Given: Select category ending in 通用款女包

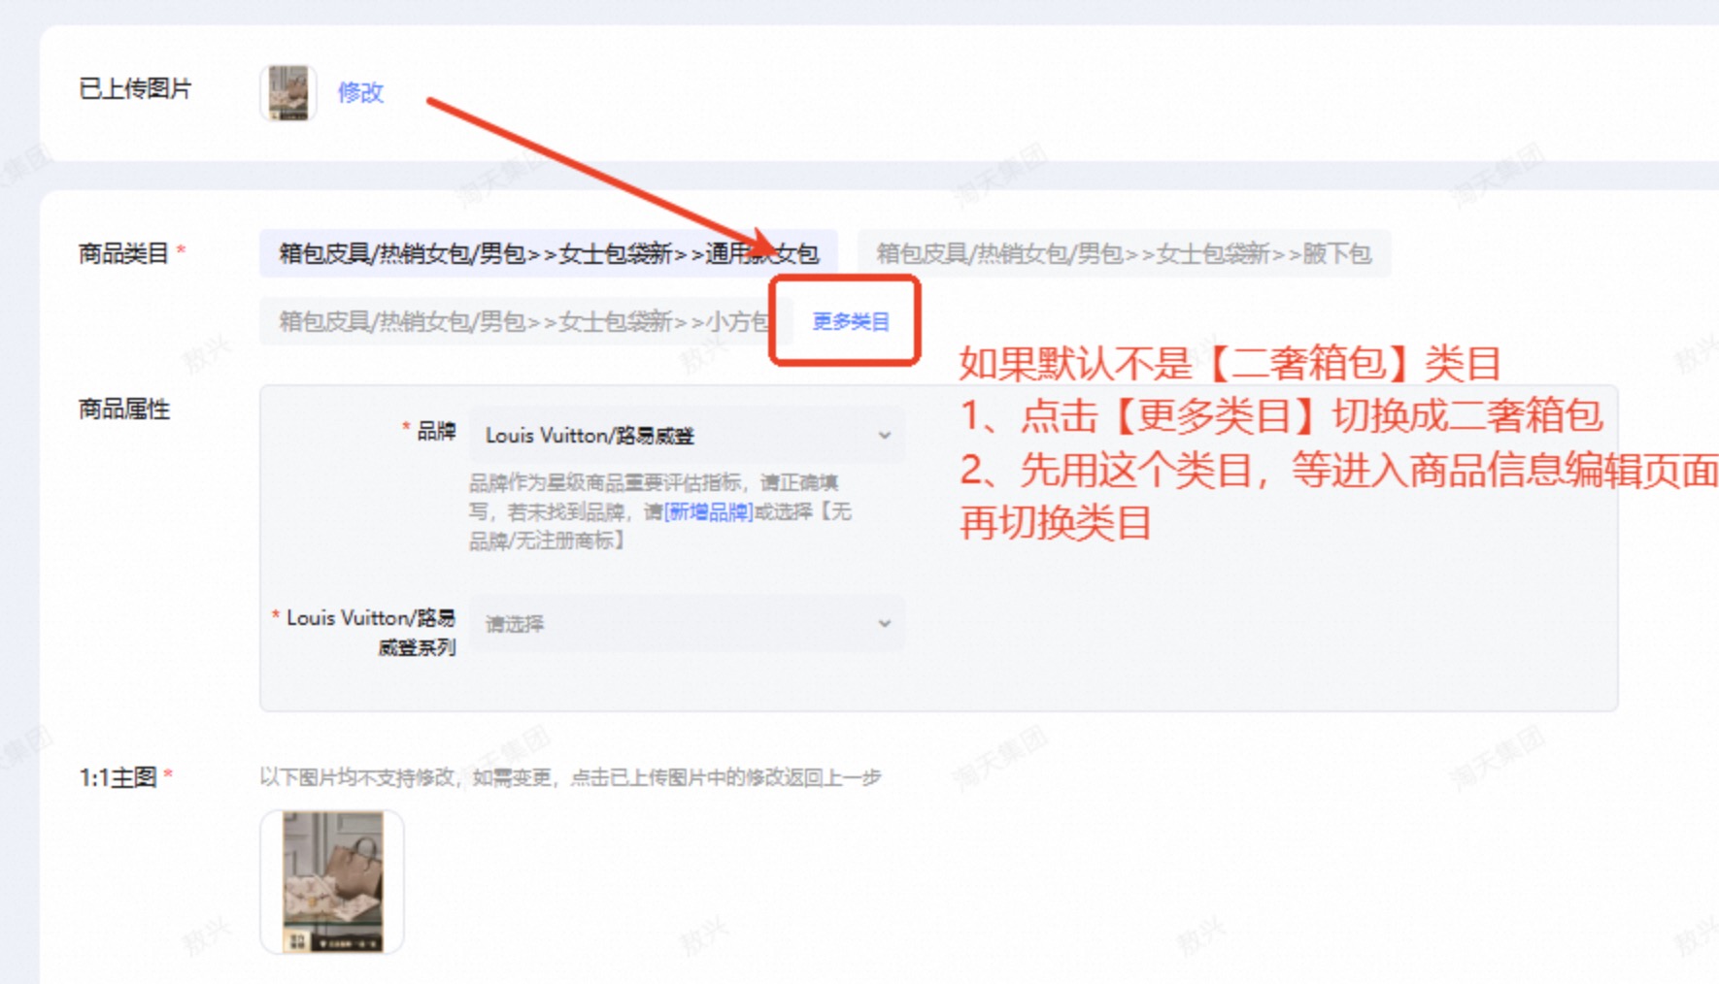Looking at the screenshot, I should pos(549,254).
